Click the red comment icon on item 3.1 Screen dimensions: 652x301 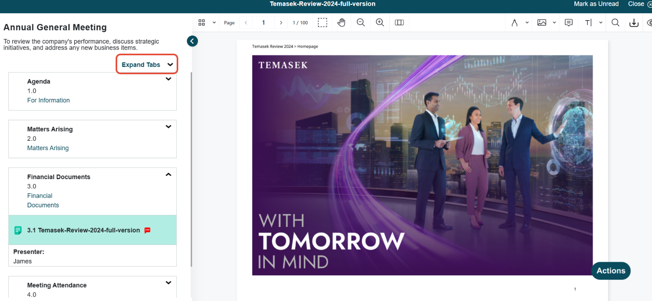click(148, 230)
